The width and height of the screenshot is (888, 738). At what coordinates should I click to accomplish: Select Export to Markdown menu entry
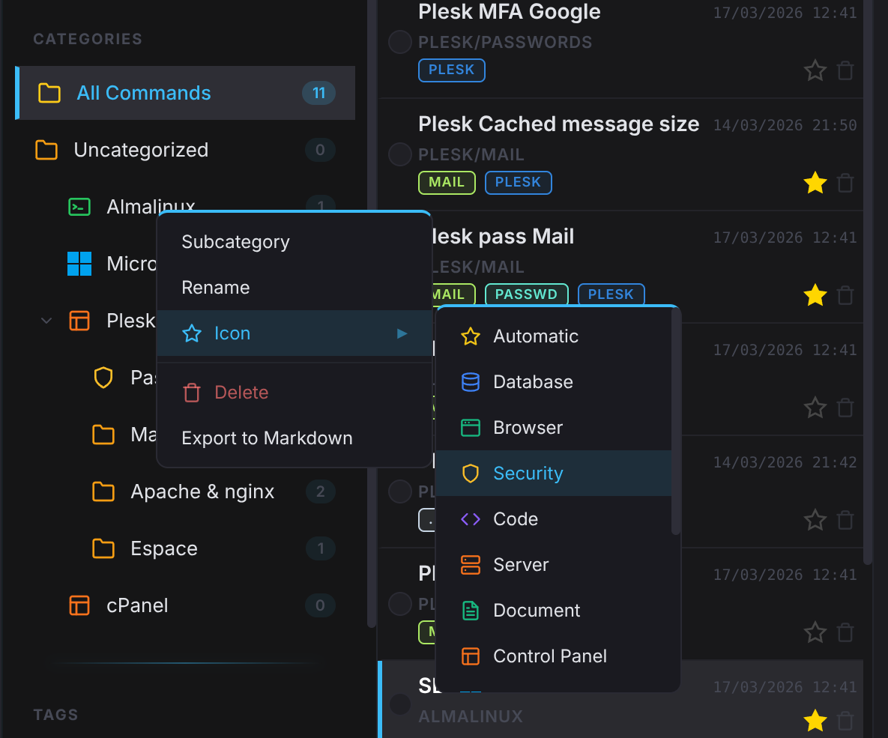click(294, 438)
